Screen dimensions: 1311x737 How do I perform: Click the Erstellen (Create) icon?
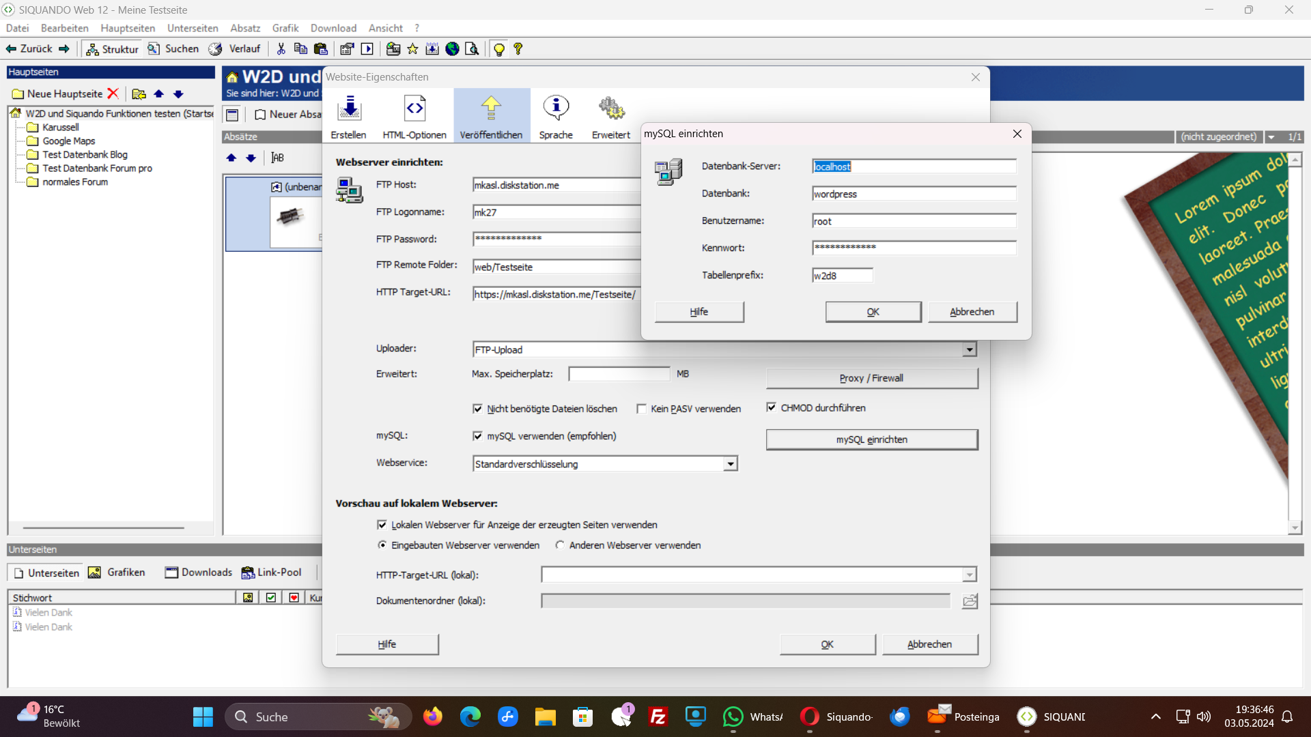click(x=350, y=114)
